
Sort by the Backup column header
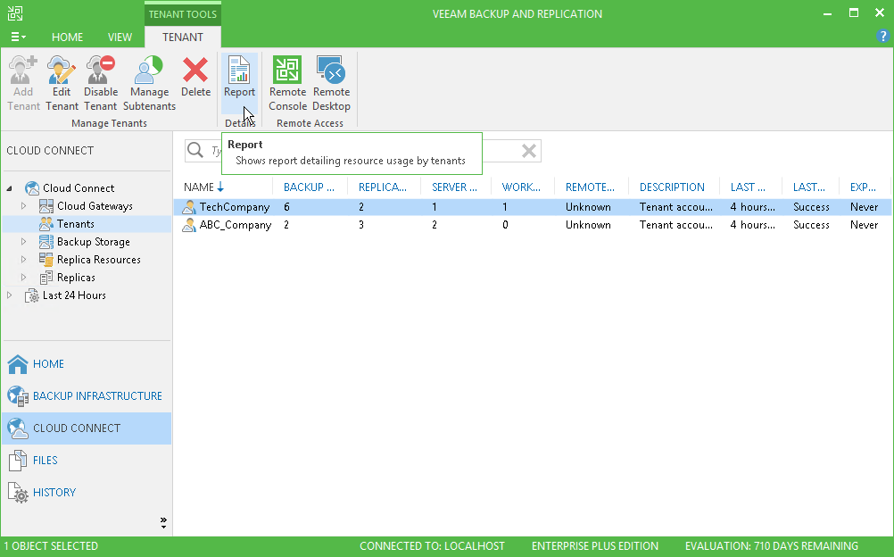pyautogui.click(x=309, y=187)
